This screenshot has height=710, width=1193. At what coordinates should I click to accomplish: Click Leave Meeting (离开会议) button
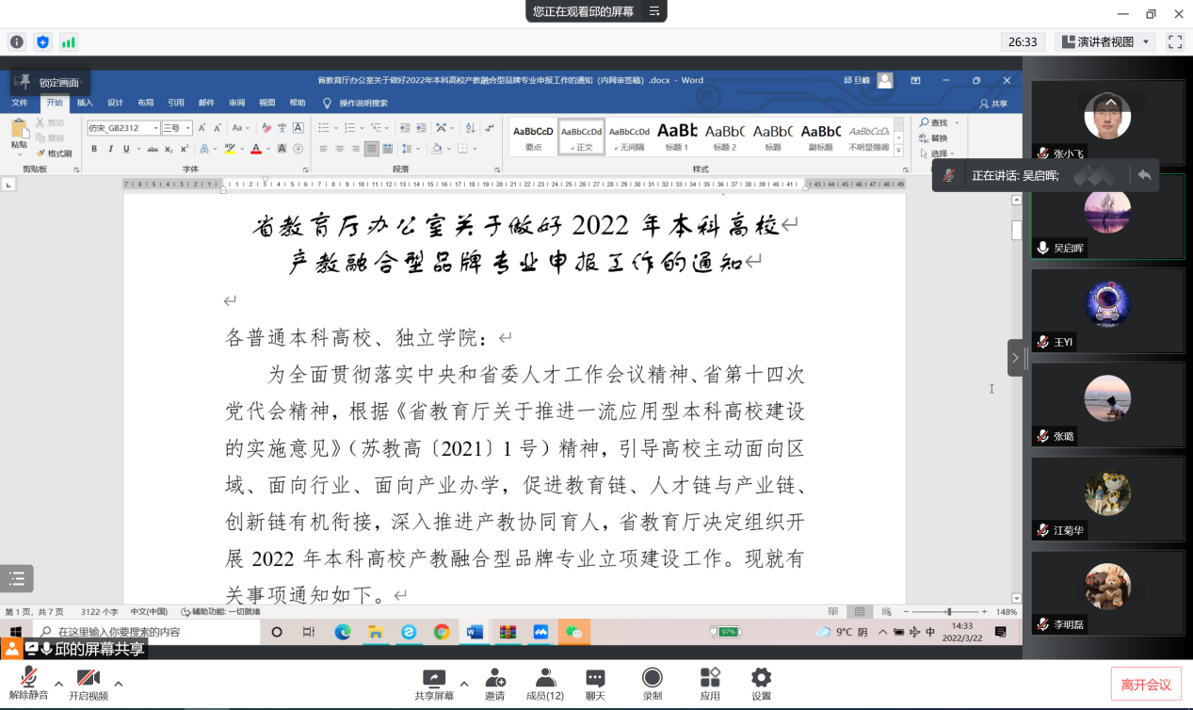[x=1146, y=685]
